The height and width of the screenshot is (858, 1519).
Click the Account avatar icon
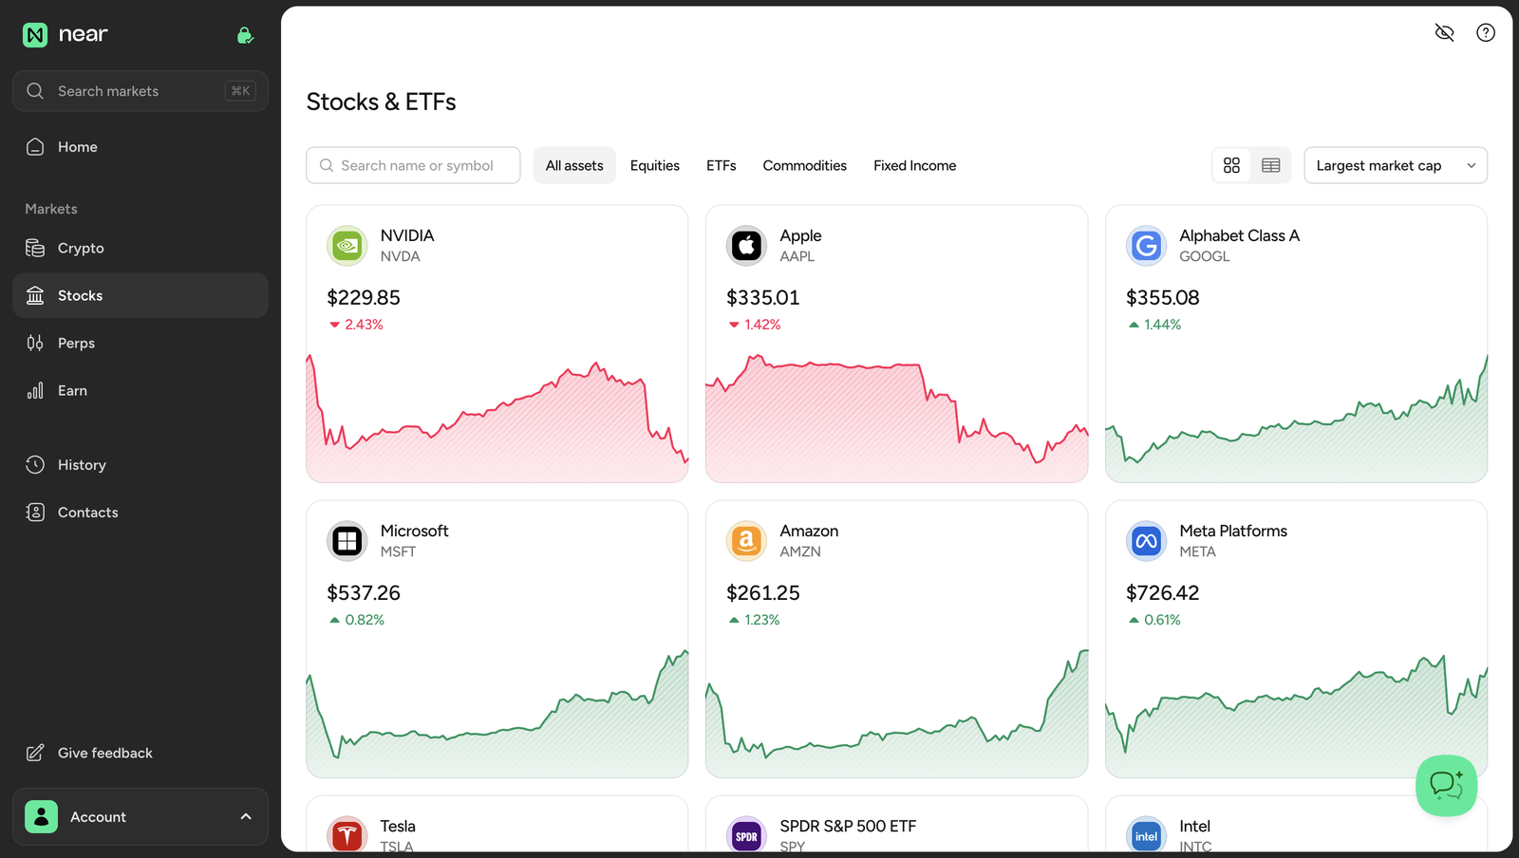pyautogui.click(x=41, y=817)
